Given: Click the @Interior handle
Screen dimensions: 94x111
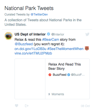Looking at the screenshot, I should (x=58, y=34).
